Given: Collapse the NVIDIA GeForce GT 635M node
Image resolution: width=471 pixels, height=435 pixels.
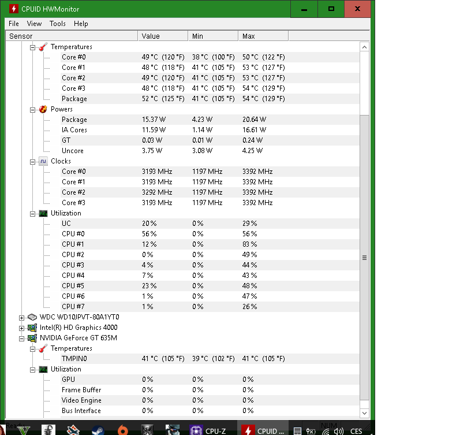Looking at the screenshot, I should point(21,339).
